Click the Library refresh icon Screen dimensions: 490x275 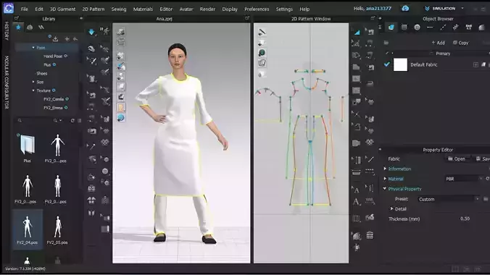click(x=72, y=120)
